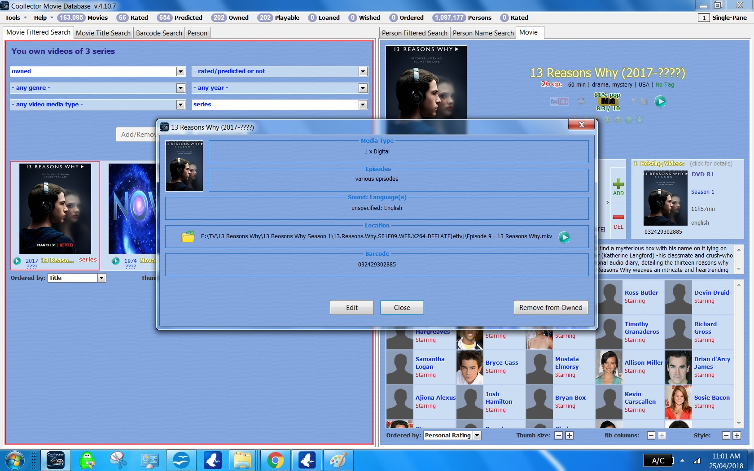This screenshot has width=754, height=471.
Task: Expand rated/predicted or not dropdown
Action: [x=363, y=71]
